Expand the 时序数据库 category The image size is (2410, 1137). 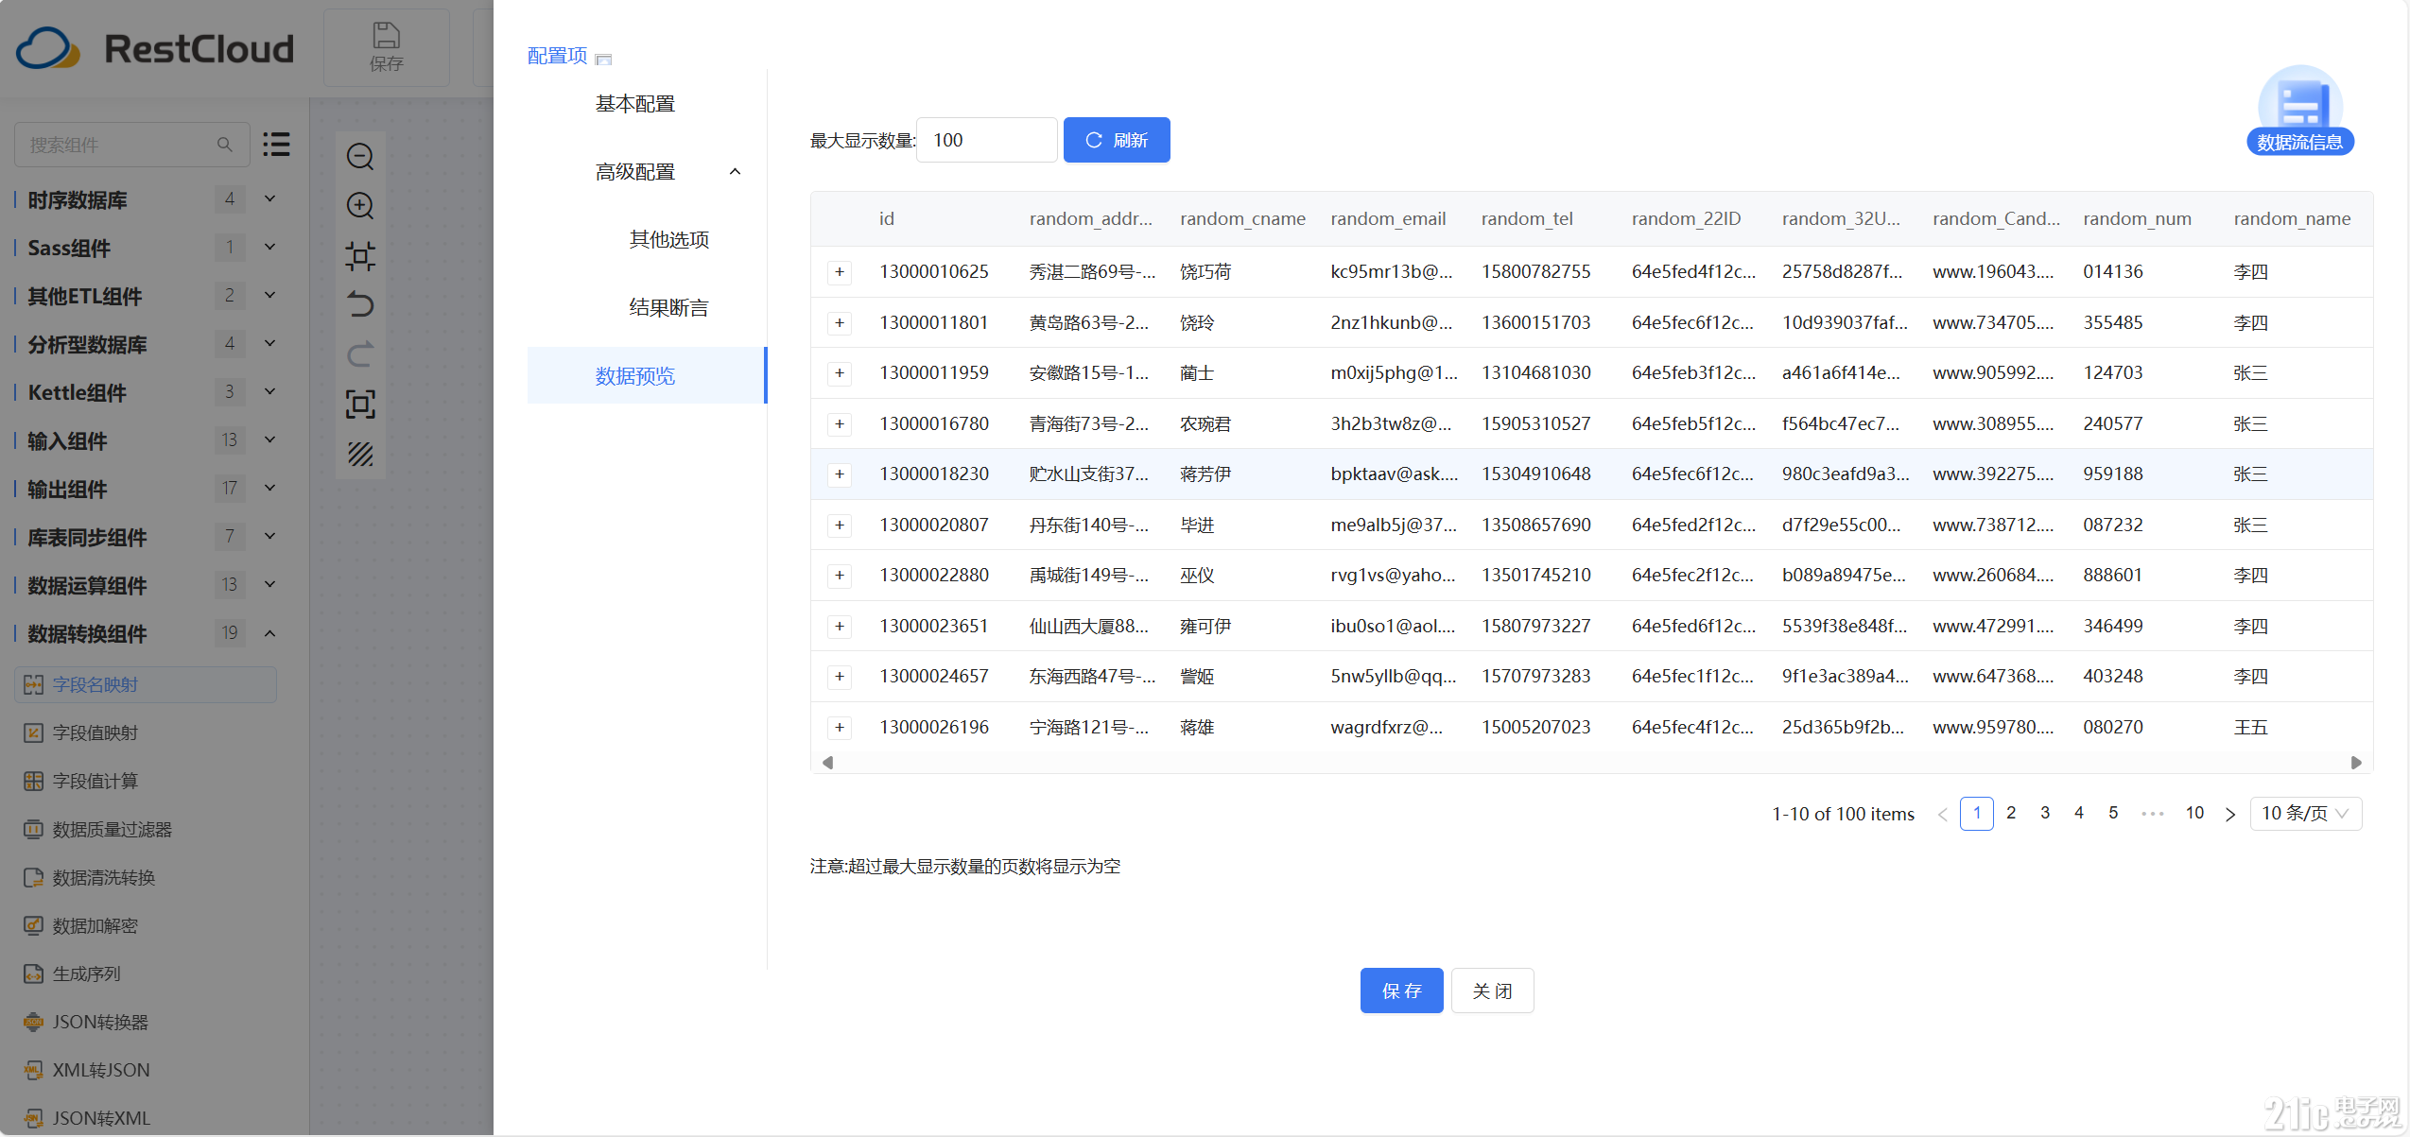269,198
